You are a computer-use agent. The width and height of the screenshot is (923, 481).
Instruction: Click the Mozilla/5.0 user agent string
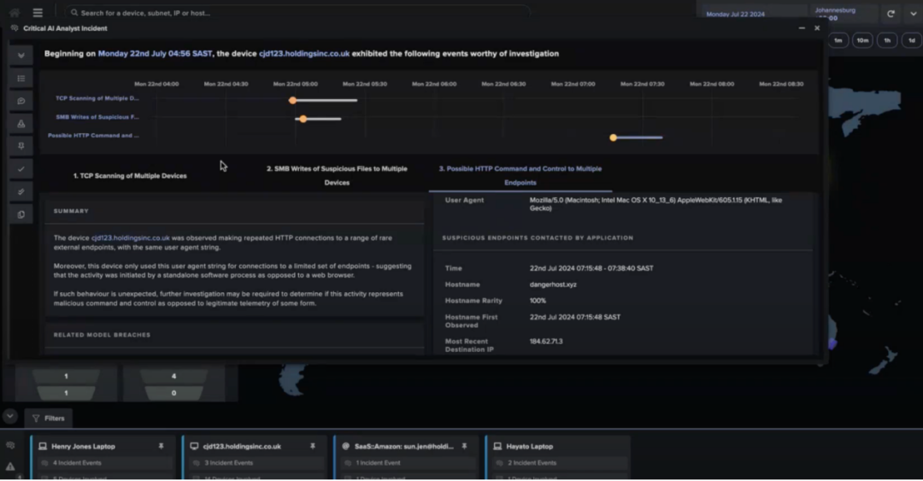pyautogui.click(x=656, y=204)
